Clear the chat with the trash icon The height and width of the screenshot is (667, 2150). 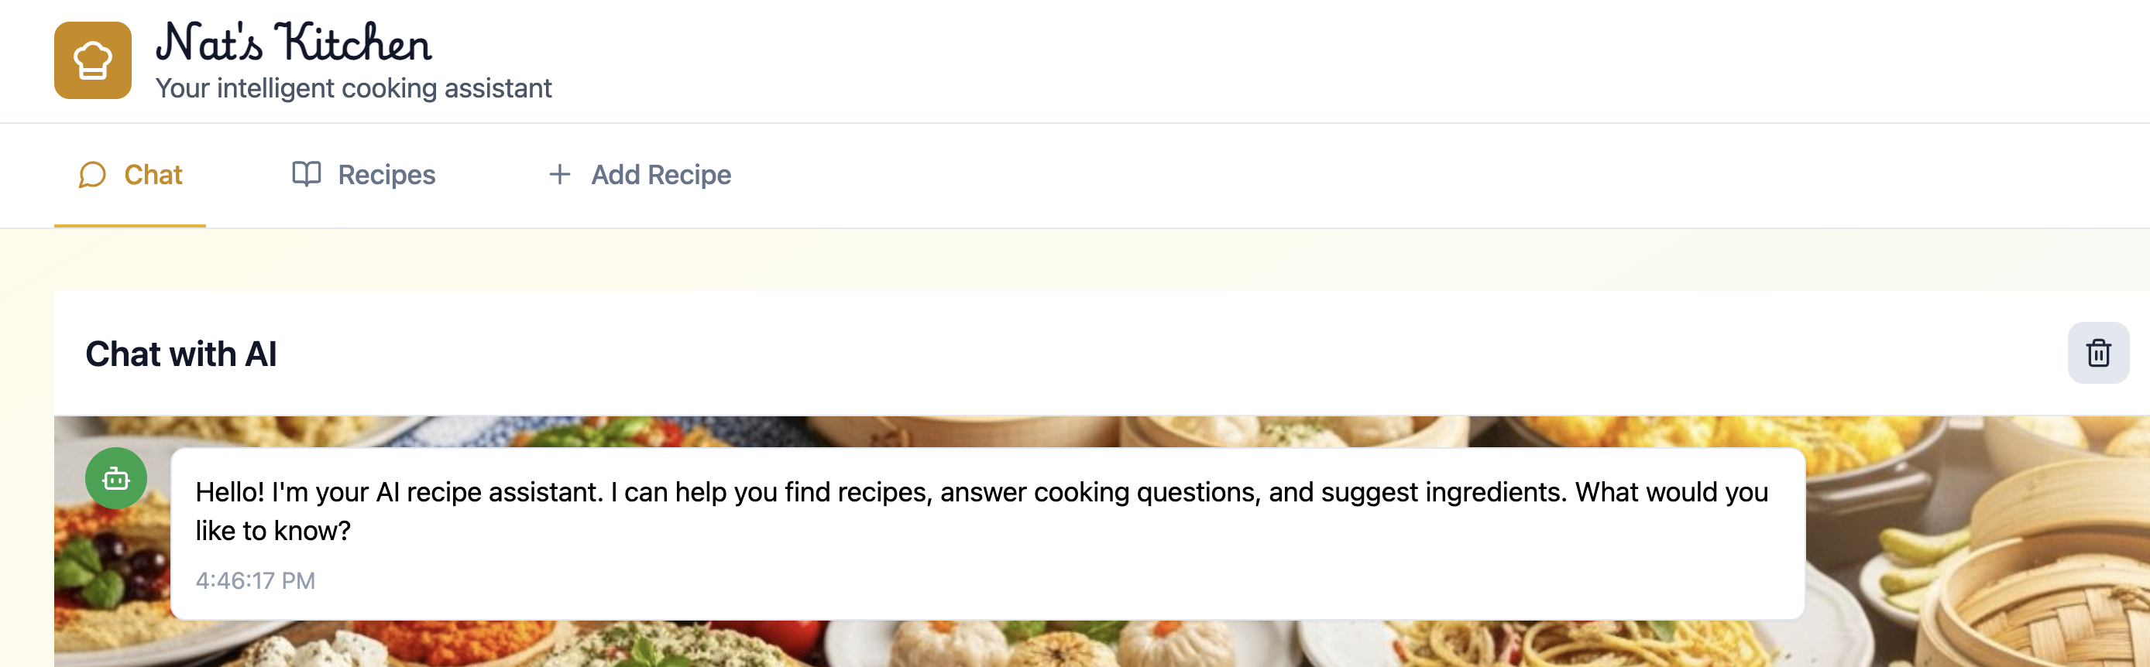(2097, 353)
